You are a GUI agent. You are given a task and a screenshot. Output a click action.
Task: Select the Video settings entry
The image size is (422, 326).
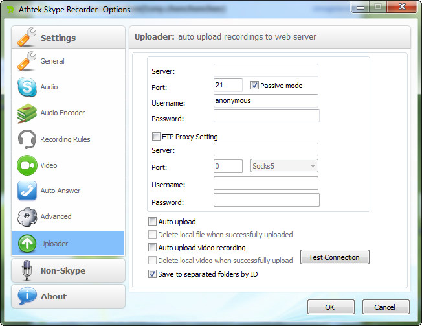pyautogui.click(x=69, y=165)
